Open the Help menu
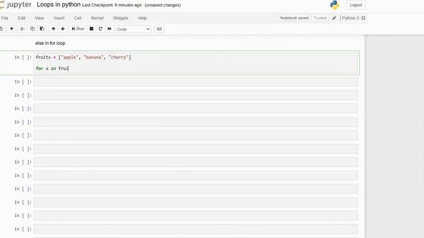Viewport: 424px width, 238px height. [142, 18]
